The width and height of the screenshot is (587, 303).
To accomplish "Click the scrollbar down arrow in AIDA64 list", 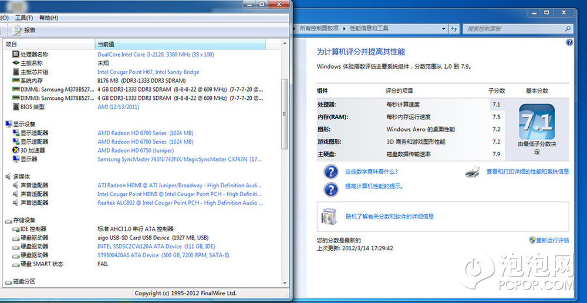I will [285, 284].
